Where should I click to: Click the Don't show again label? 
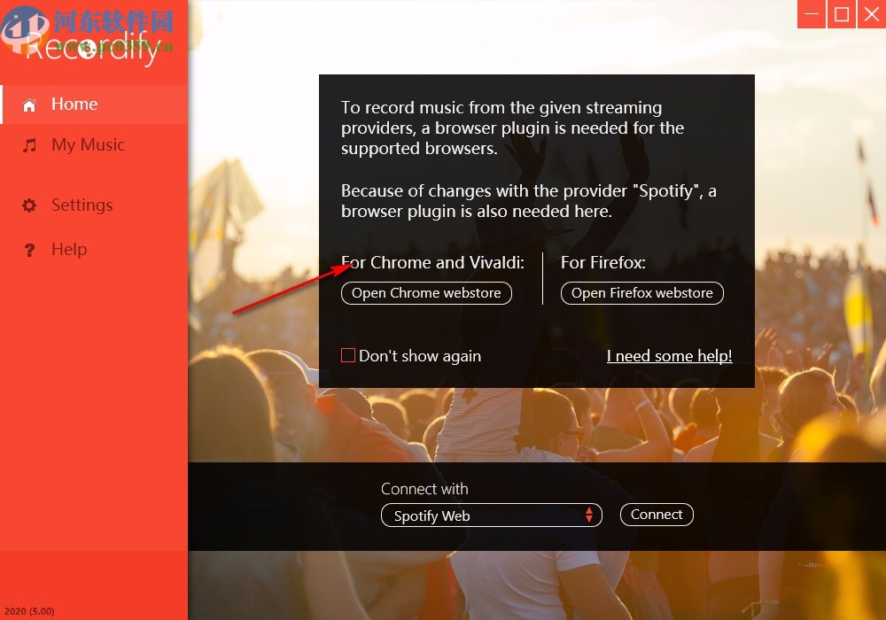[420, 356]
